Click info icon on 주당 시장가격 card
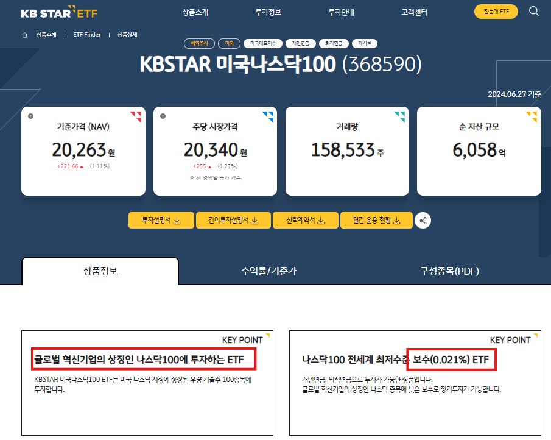This screenshot has width=551, height=440. click(x=163, y=116)
